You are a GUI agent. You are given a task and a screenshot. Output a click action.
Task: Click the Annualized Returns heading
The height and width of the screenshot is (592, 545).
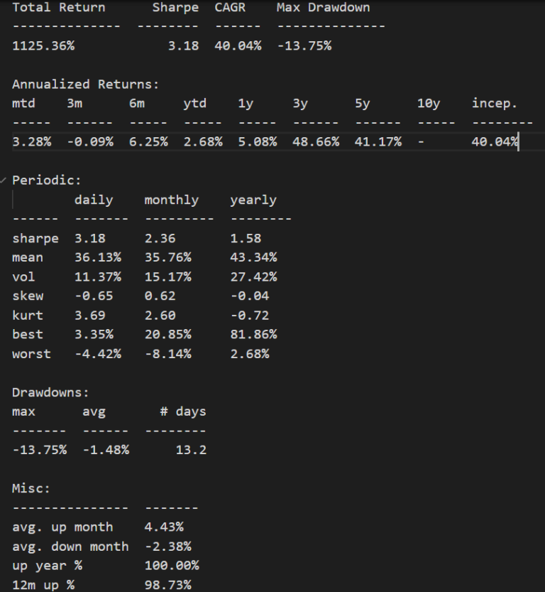click(85, 85)
